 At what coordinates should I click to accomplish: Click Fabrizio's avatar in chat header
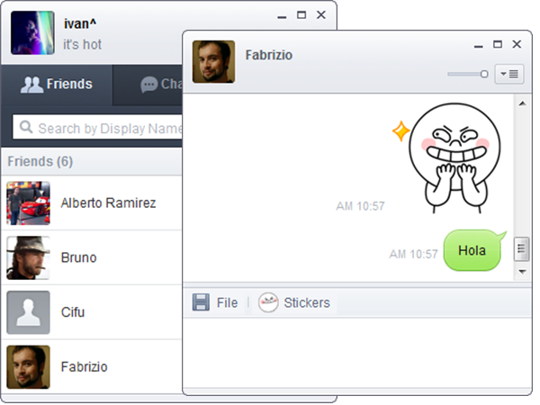(x=213, y=61)
